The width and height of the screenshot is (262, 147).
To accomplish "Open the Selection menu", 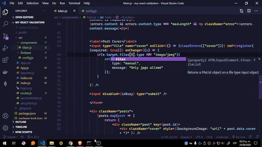I will (32, 3).
